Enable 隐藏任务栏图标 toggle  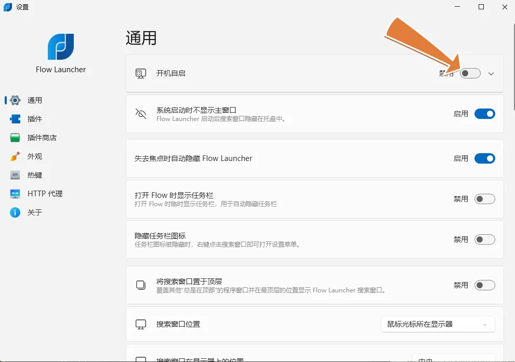click(485, 239)
